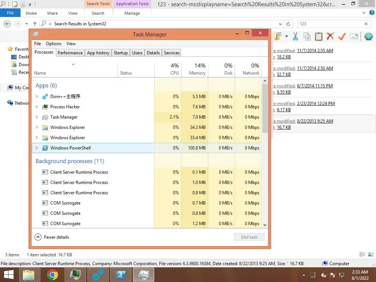Click the Cut scissors icon in Explorer toolbar
The height and width of the screenshot is (282, 376).
(295, 36)
